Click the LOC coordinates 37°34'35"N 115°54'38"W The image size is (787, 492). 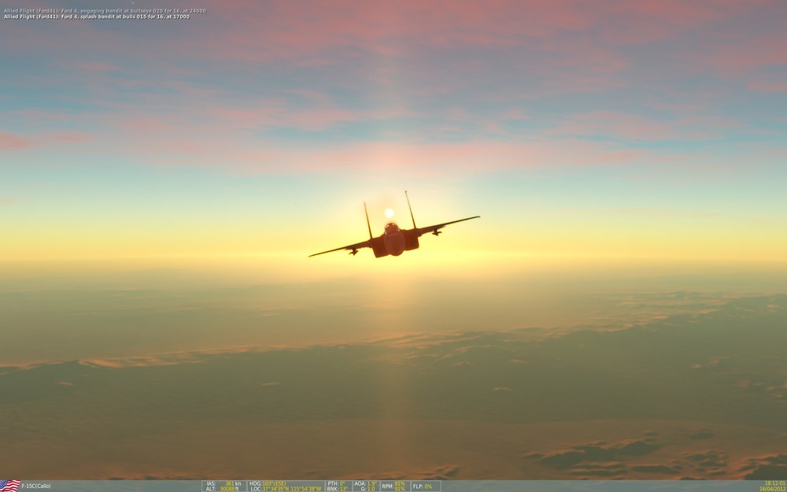tap(286, 489)
